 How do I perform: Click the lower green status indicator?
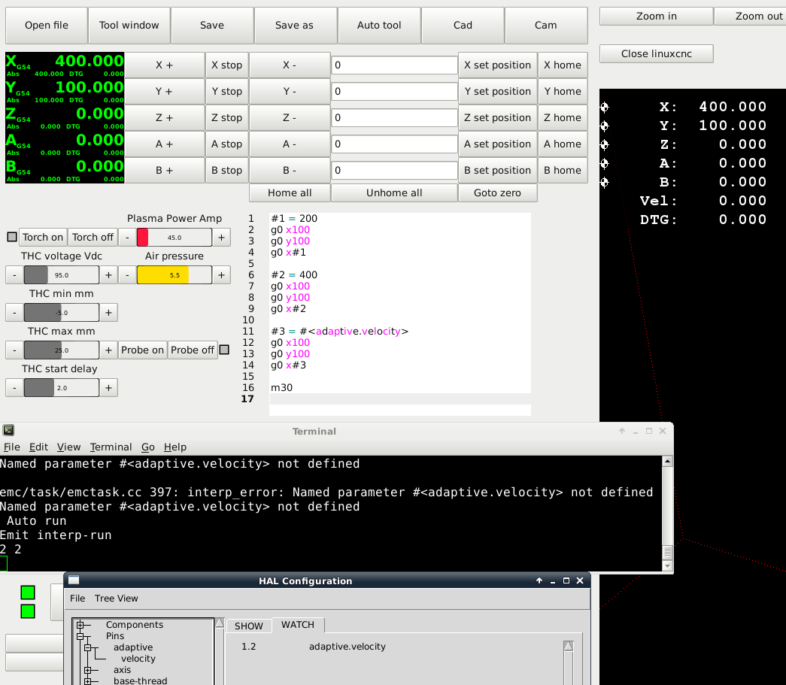tap(28, 611)
